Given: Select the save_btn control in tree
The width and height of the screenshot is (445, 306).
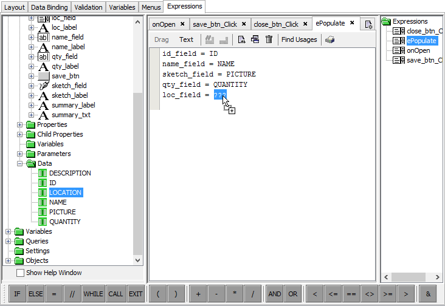Looking at the screenshot, I should (65, 76).
